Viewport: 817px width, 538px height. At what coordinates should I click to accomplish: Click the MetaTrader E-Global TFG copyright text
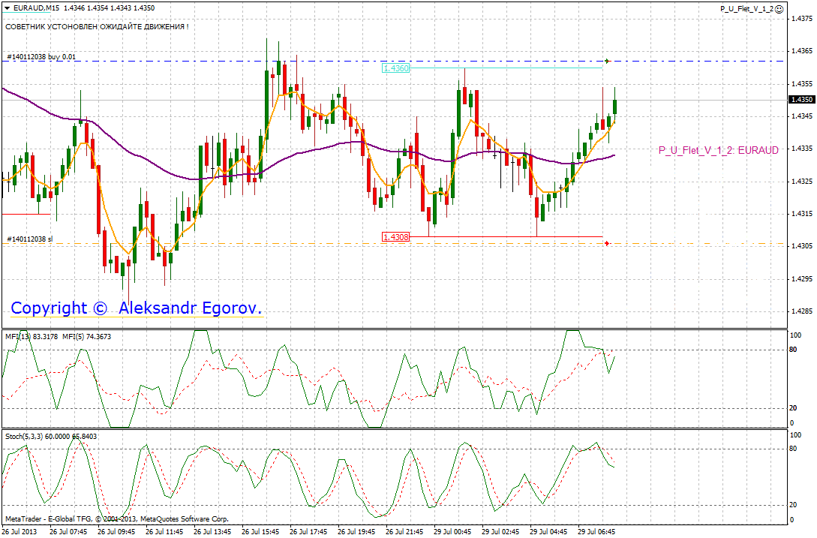coord(117,519)
